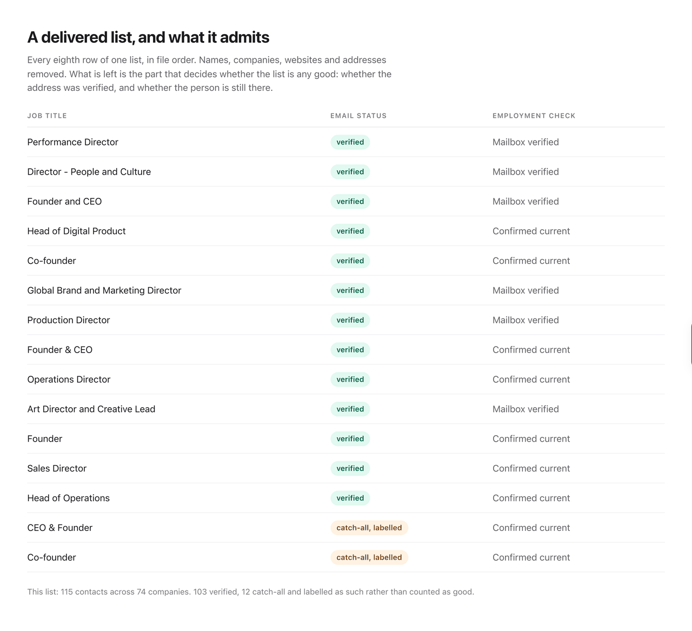Image resolution: width=692 pixels, height=631 pixels.
Task: Click 'Mailbox verified' in Performance Director row
Action: 525,142
